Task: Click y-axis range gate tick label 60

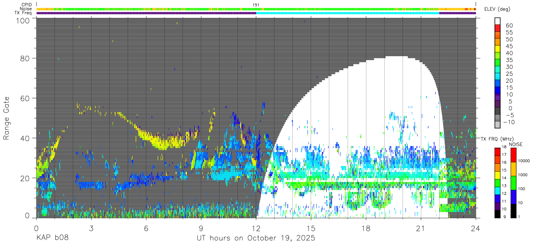Action: tap(25, 98)
